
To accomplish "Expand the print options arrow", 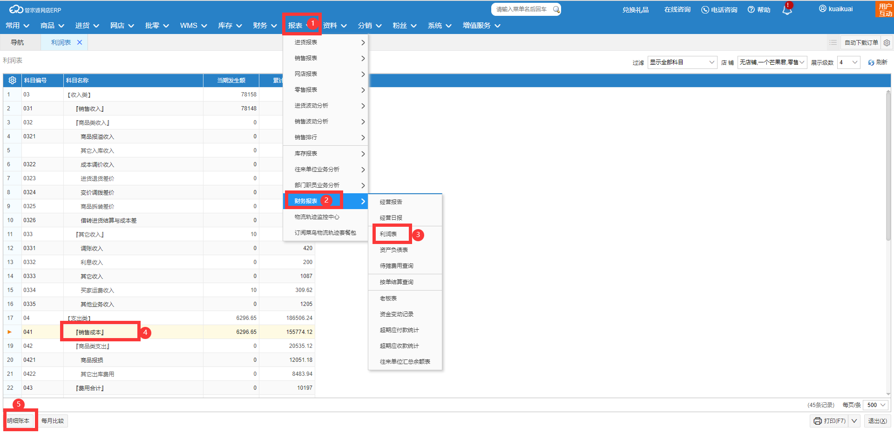I will point(854,421).
